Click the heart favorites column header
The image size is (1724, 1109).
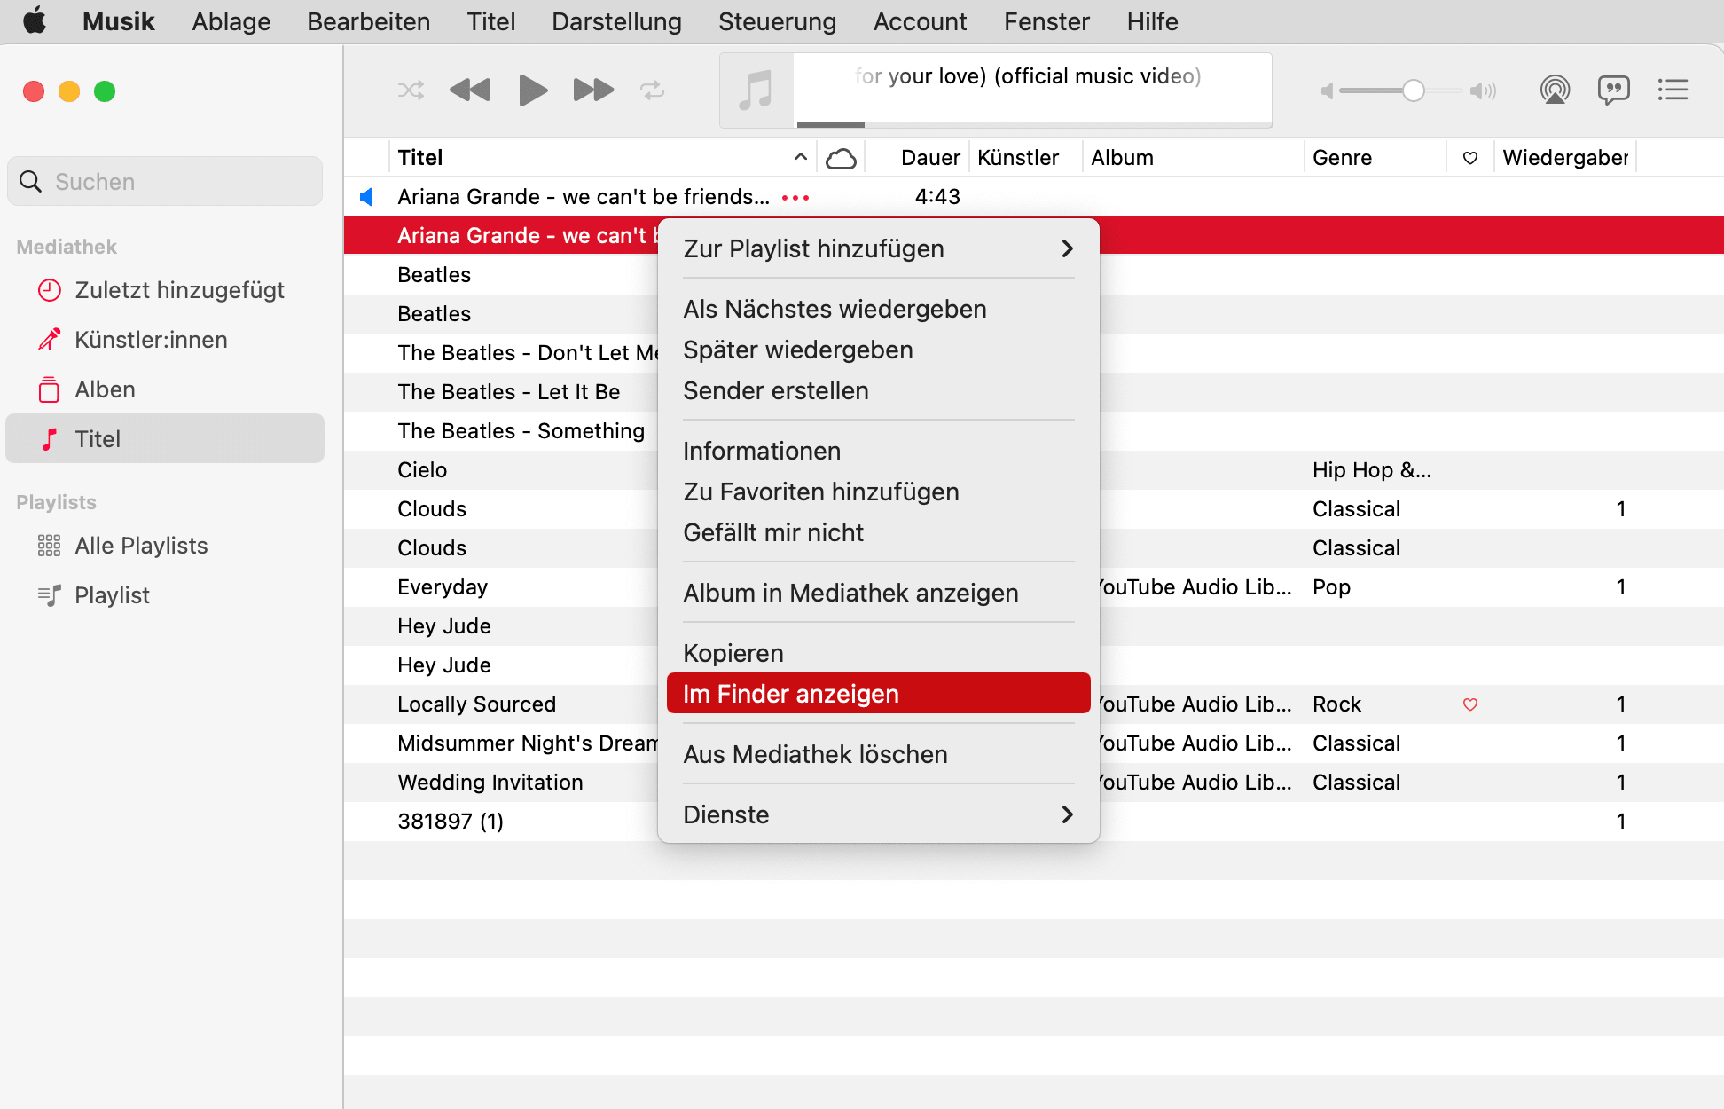coord(1469,158)
